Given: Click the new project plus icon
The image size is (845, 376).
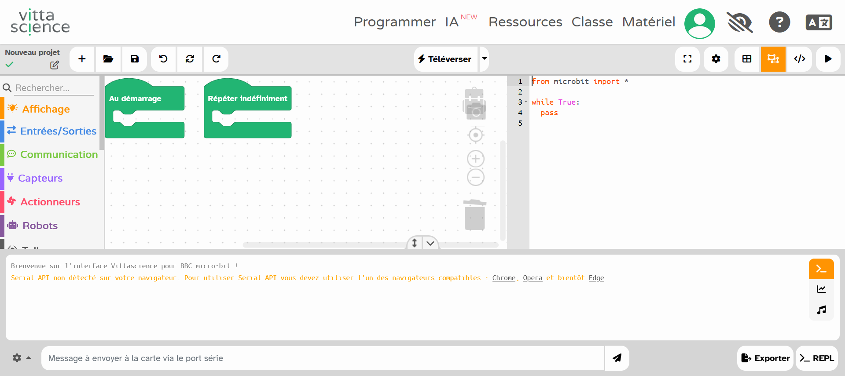Looking at the screenshot, I should pyautogui.click(x=82, y=59).
